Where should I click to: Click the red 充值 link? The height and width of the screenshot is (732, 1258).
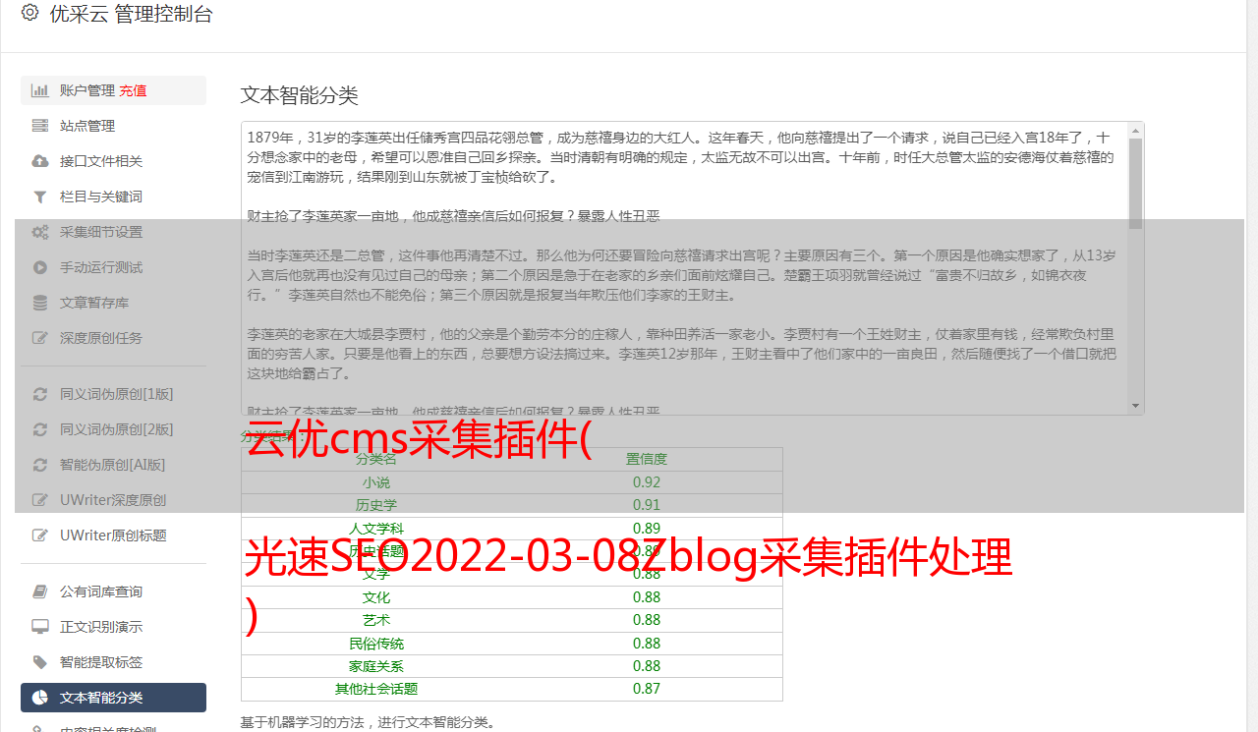tap(134, 90)
